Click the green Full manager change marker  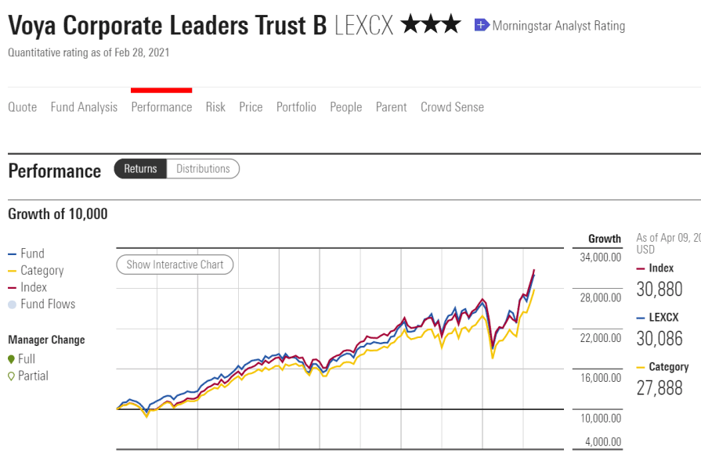coord(12,359)
